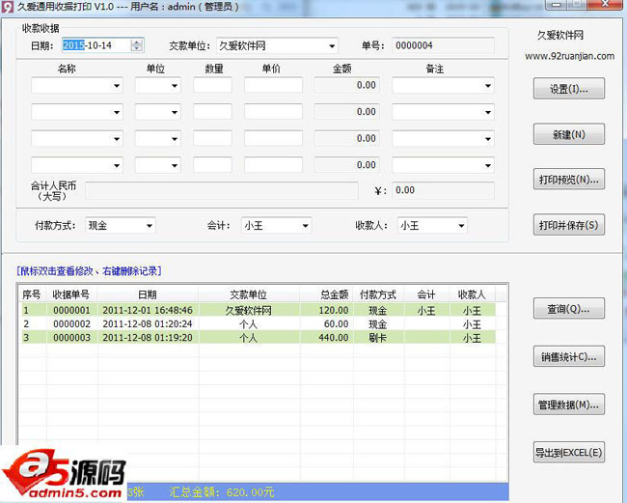The image size is (627, 503).
Task: Expand fourth row 备注 dropdown
Action: point(487,165)
